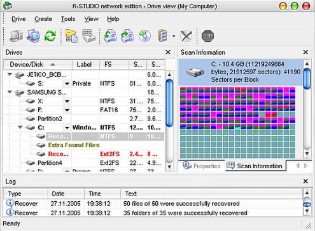
Task: Click the Label column header
Action: click(x=86, y=64)
